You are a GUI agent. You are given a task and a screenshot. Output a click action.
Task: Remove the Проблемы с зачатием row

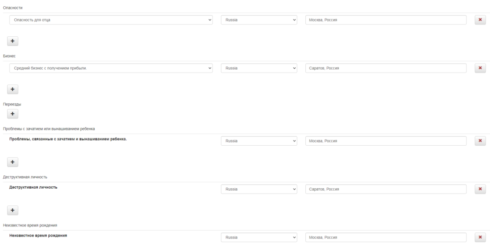pyautogui.click(x=480, y=141)
